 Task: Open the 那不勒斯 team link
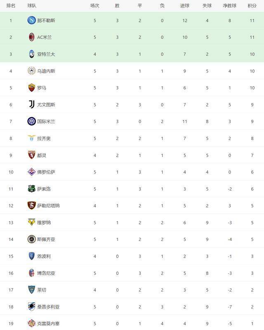[46, 20]
